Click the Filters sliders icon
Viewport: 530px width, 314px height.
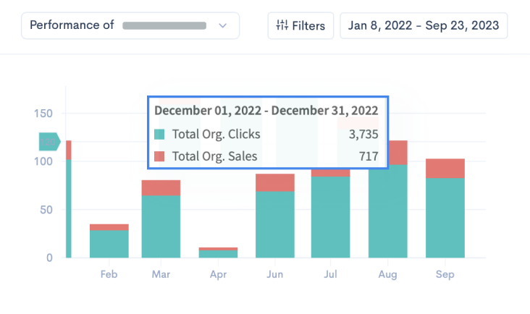tap(282, 26)
